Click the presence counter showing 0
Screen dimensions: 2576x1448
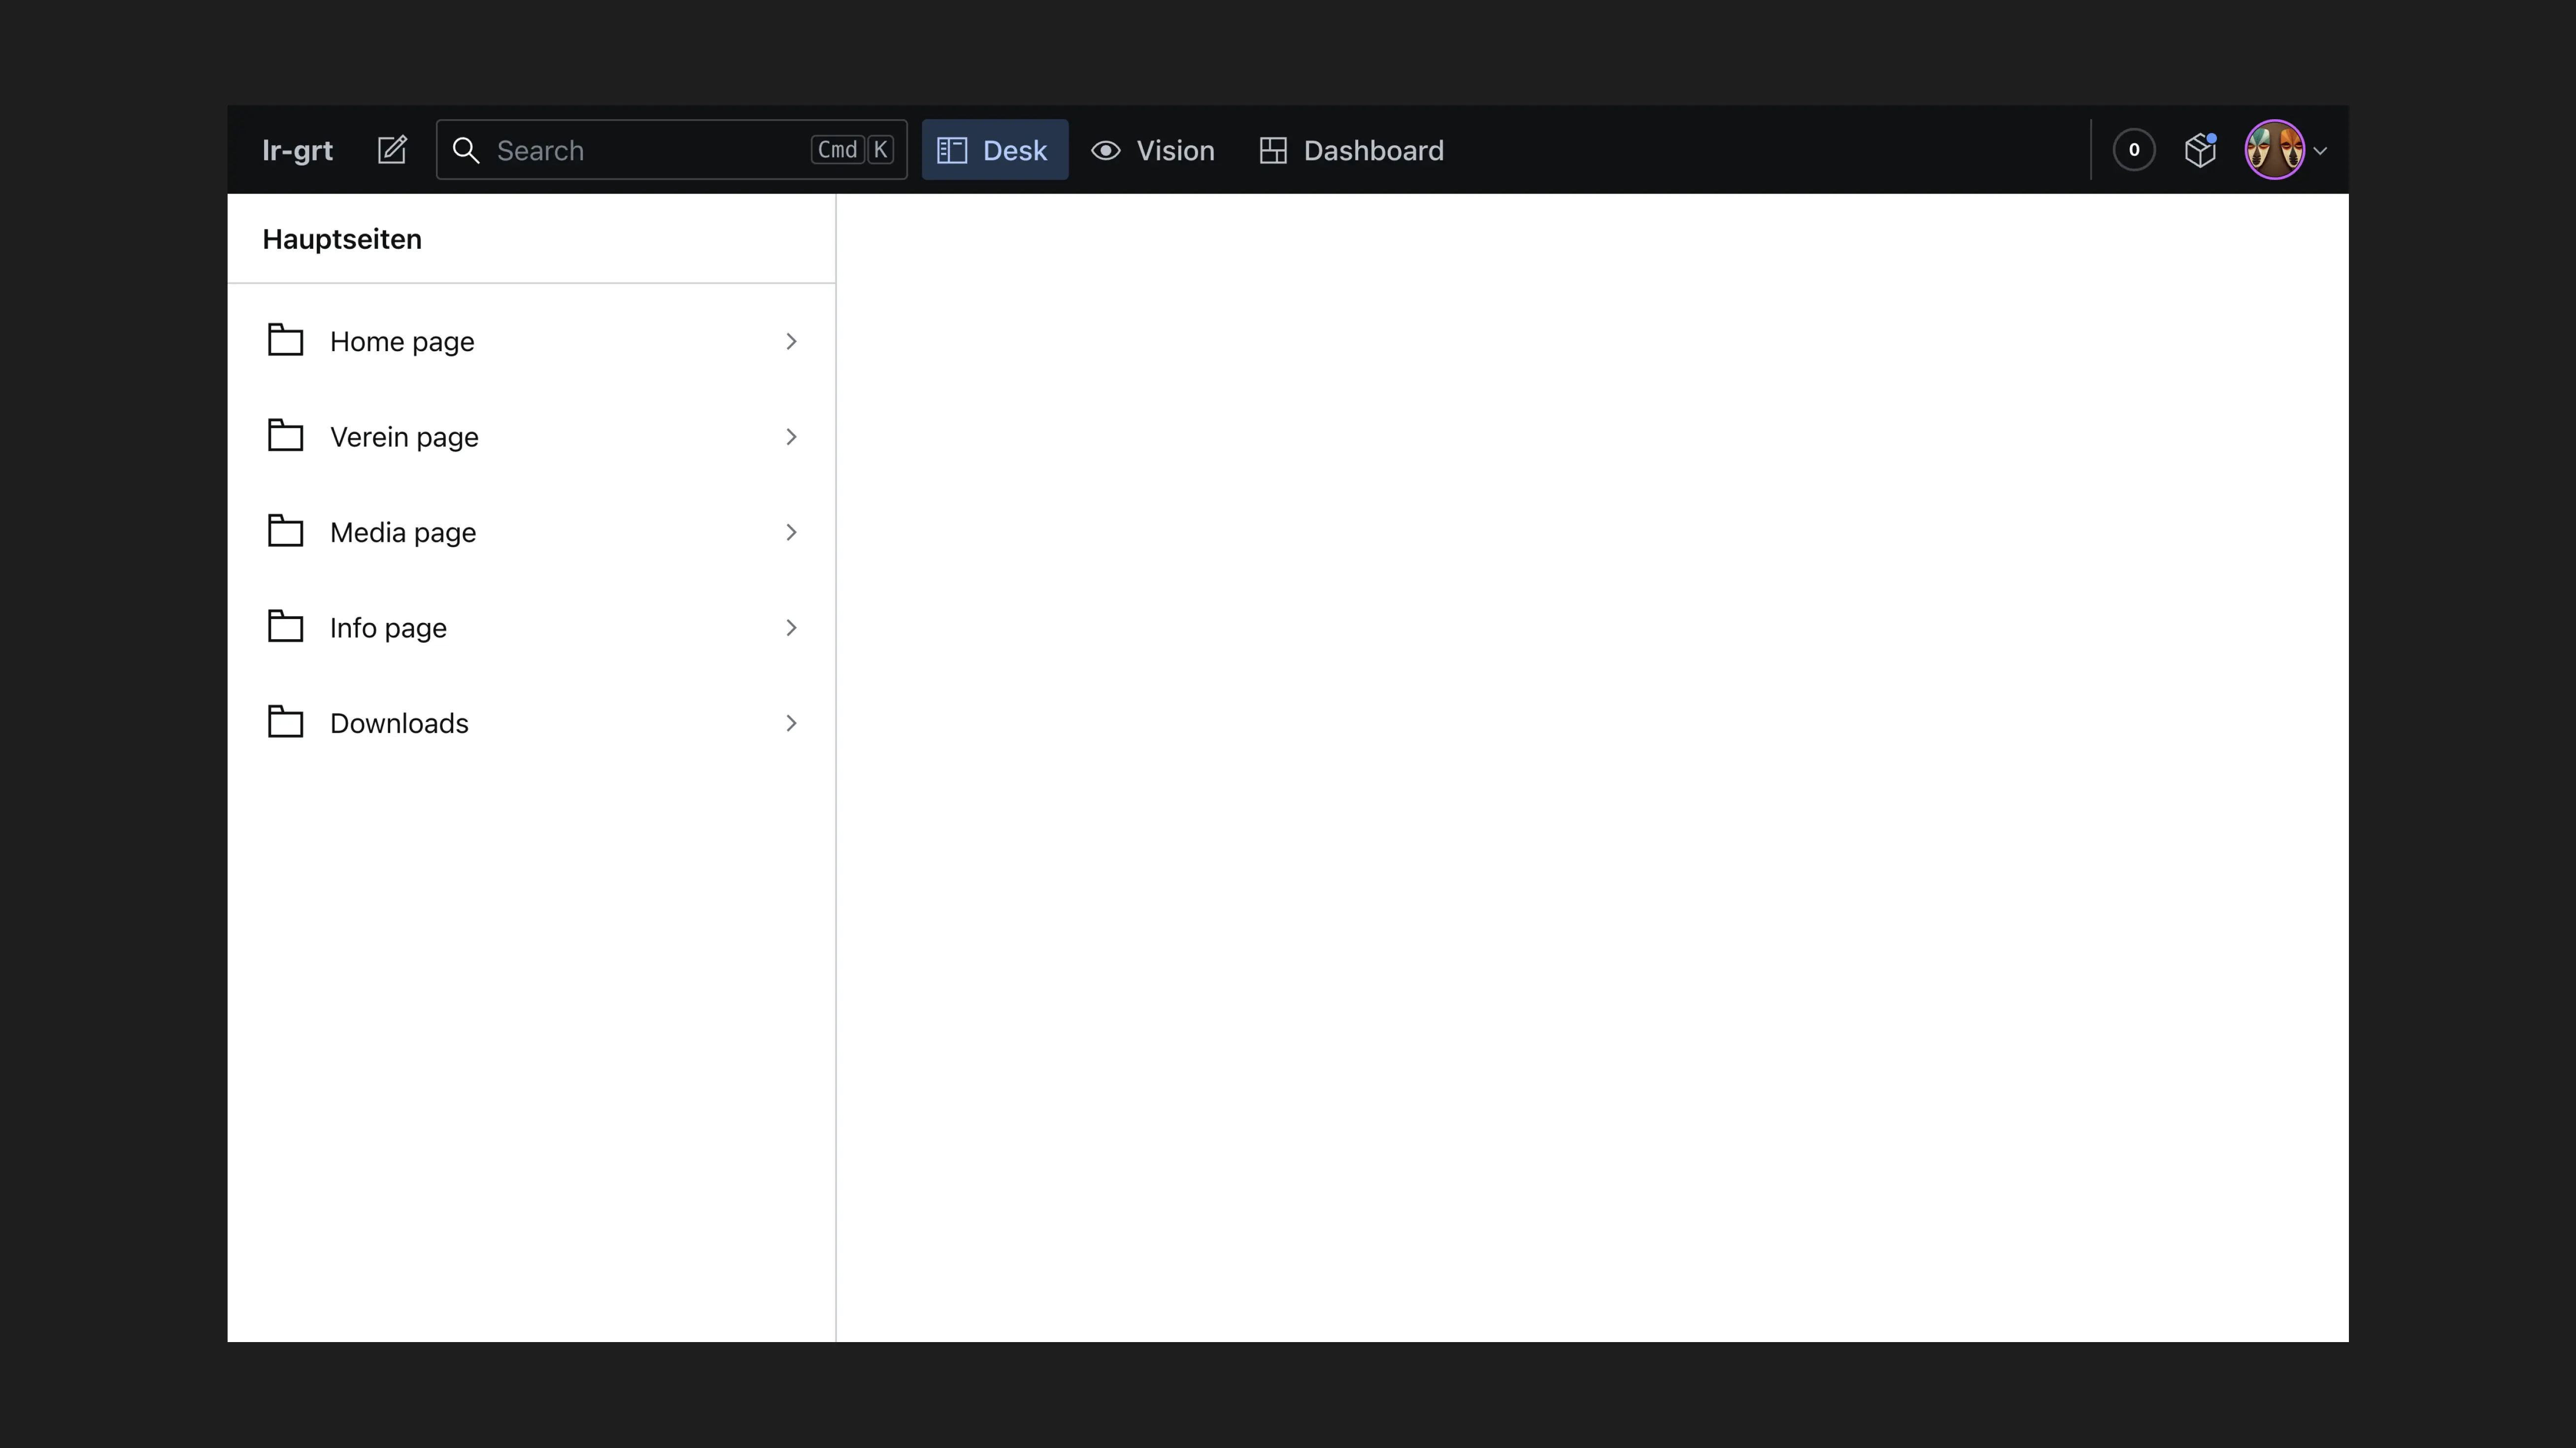click(2133, 150)
